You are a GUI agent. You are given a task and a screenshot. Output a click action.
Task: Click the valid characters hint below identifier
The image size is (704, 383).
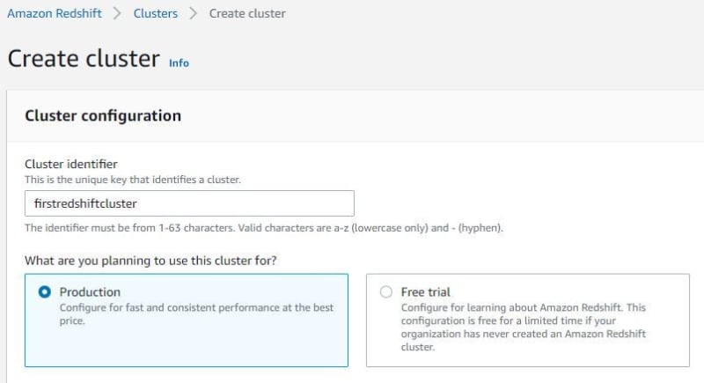pos(264,228)
